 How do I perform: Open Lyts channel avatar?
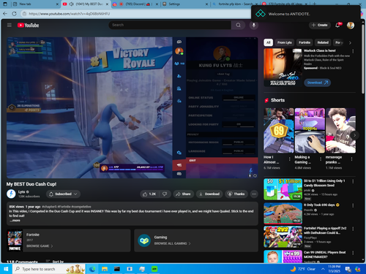(x=11, y=194)
